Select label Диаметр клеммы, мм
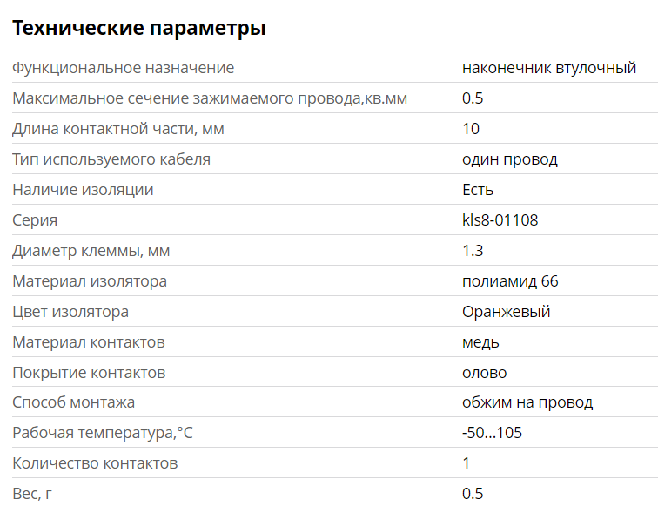 point(91,251)
